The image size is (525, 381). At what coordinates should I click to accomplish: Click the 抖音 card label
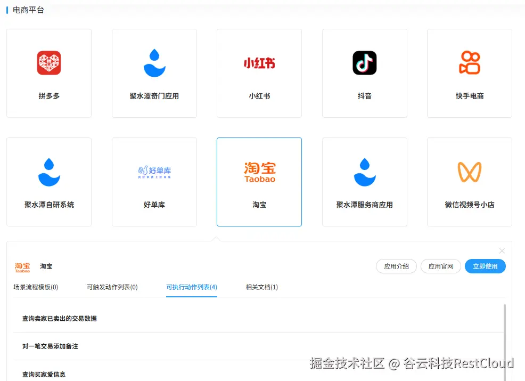coord(364,96)
